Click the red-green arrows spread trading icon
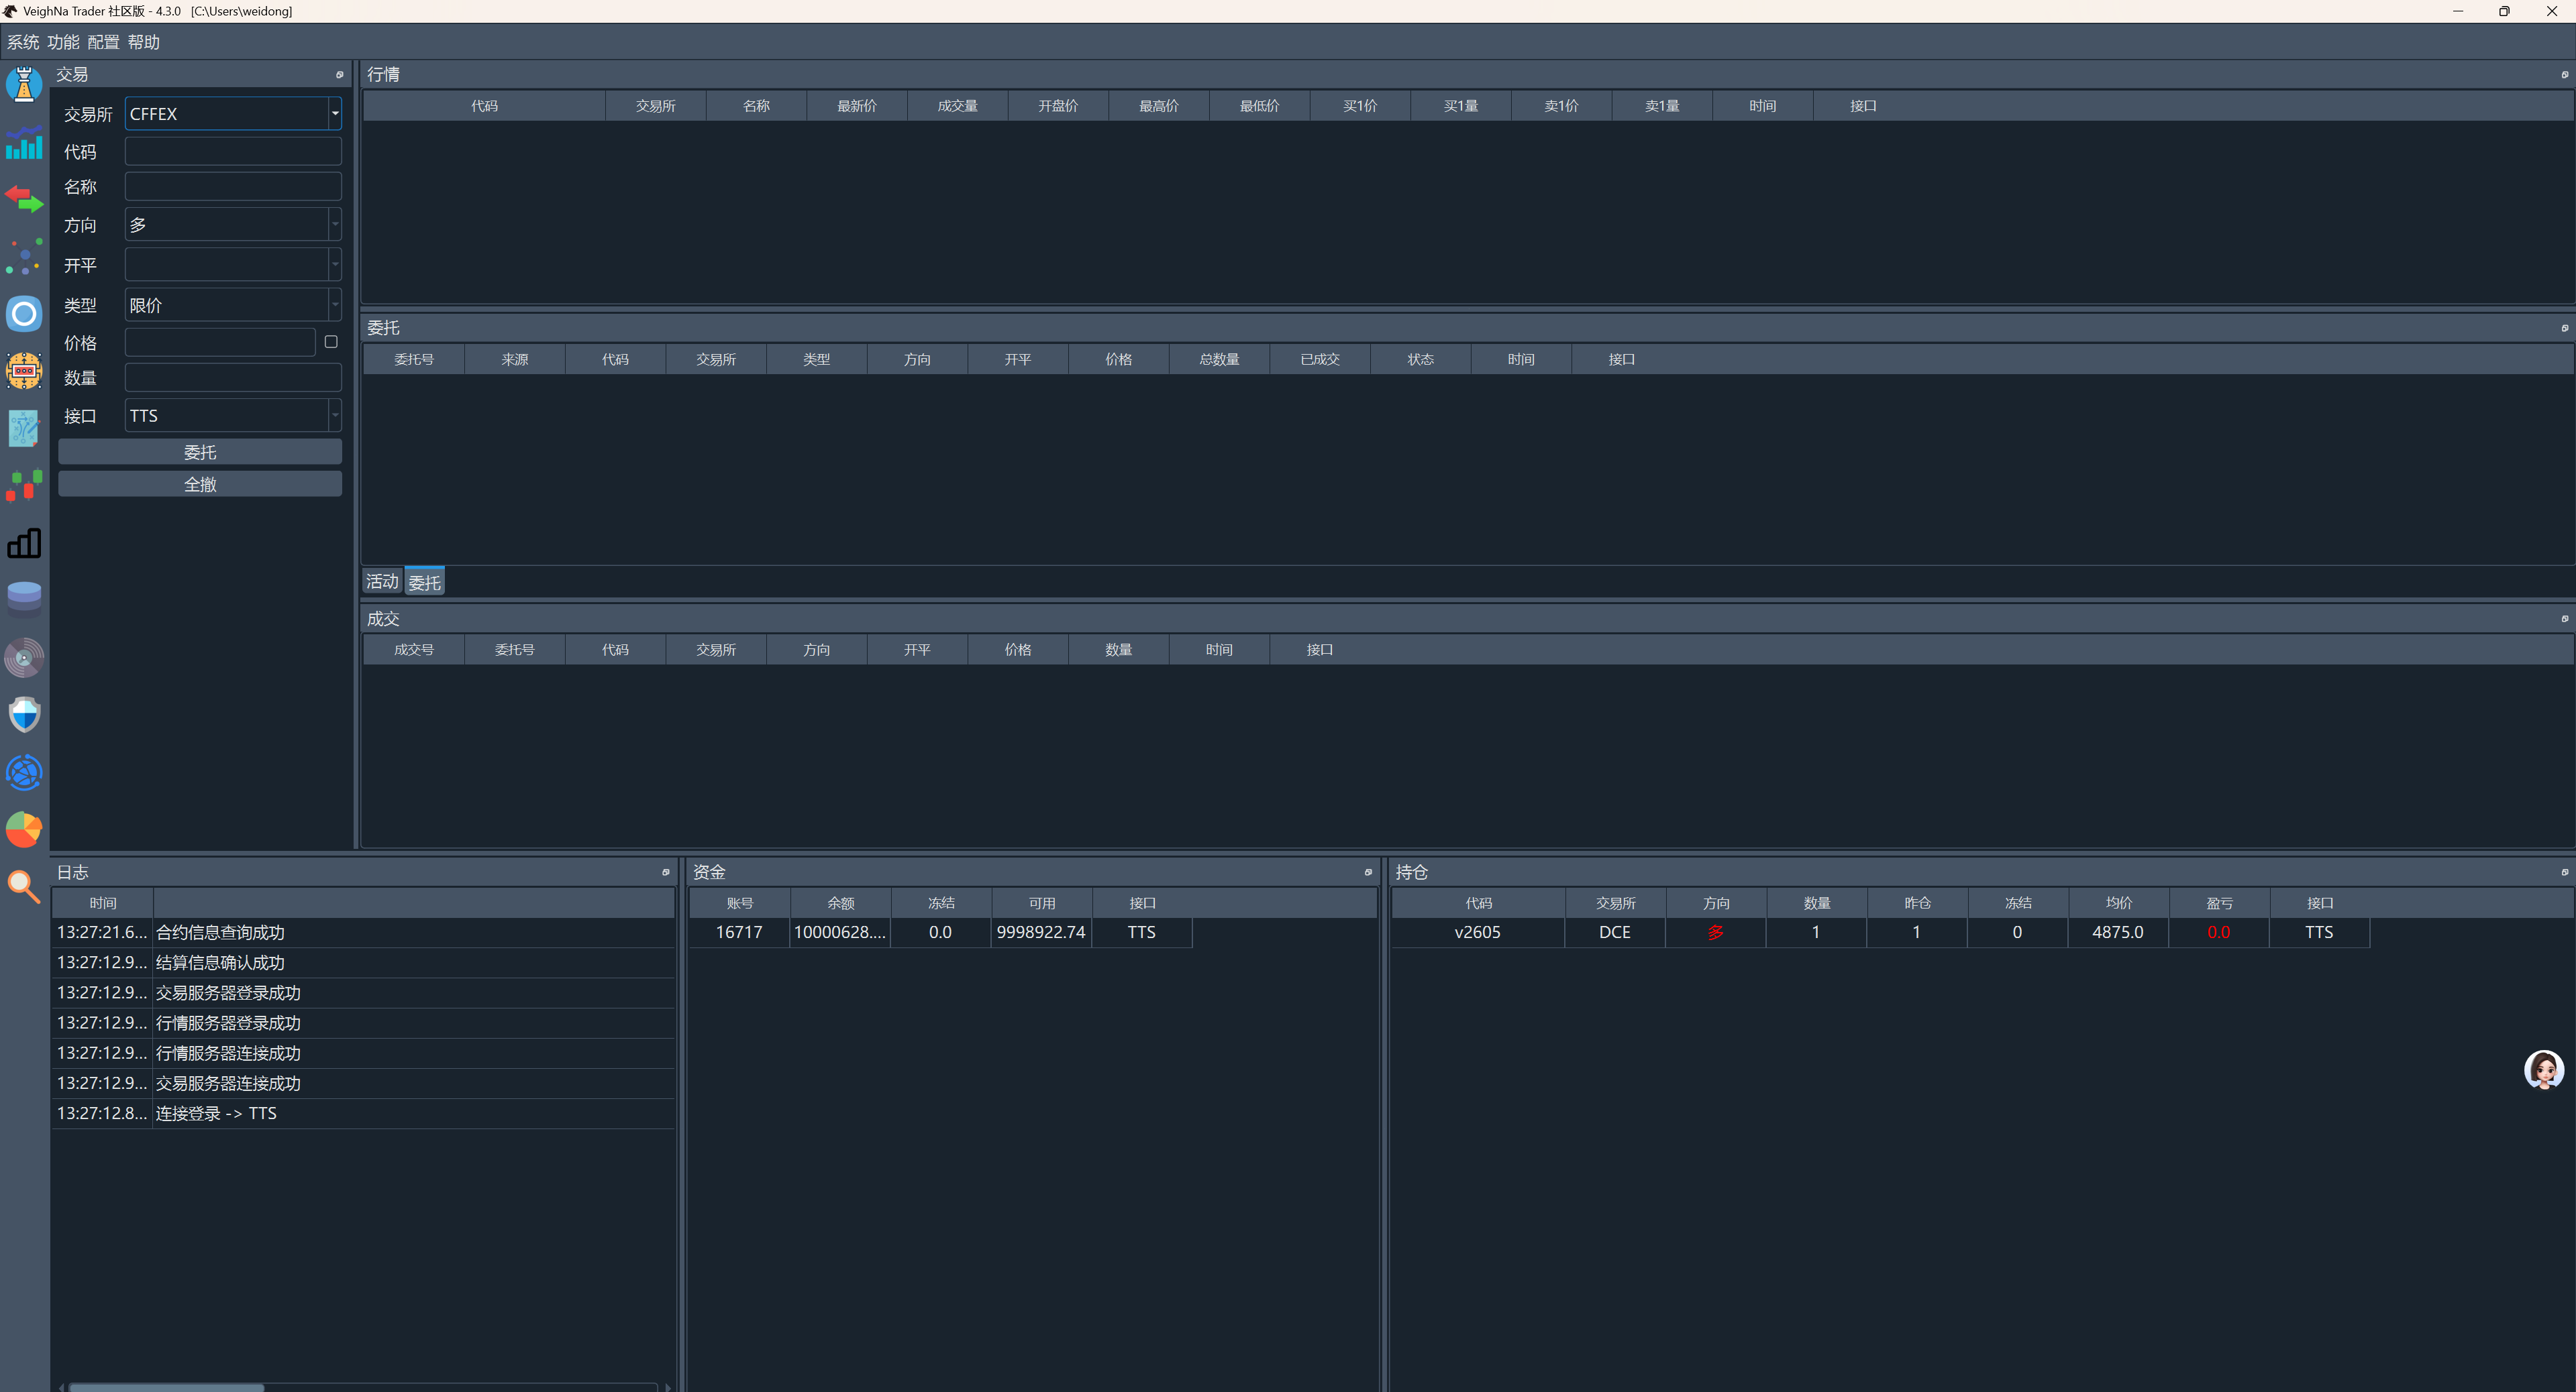Viewport: 2576px width, 1392px height. point(24,199)
